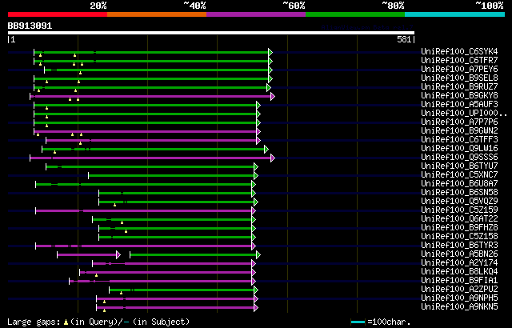
Task: Open UniRef100_C6TFF3 hit label
Action: click(x=459, y=140)
